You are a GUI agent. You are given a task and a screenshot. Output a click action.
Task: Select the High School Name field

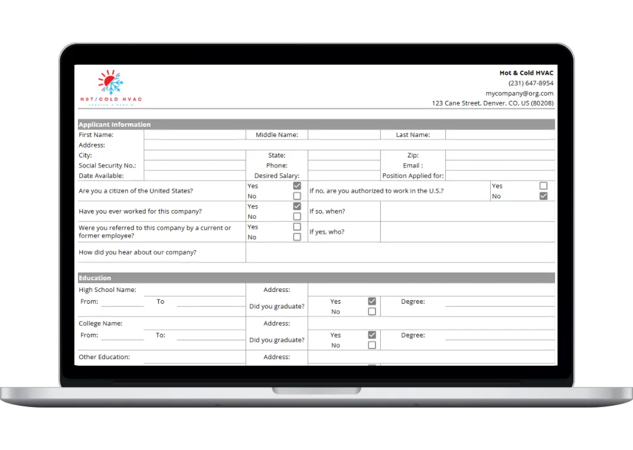tap(194, 290)
